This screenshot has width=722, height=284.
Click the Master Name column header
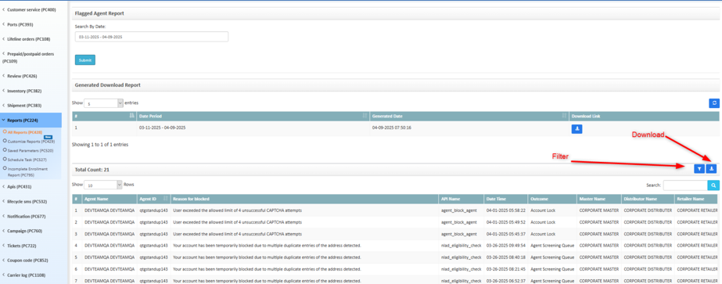pyautogui.click(x=599, y=199)
